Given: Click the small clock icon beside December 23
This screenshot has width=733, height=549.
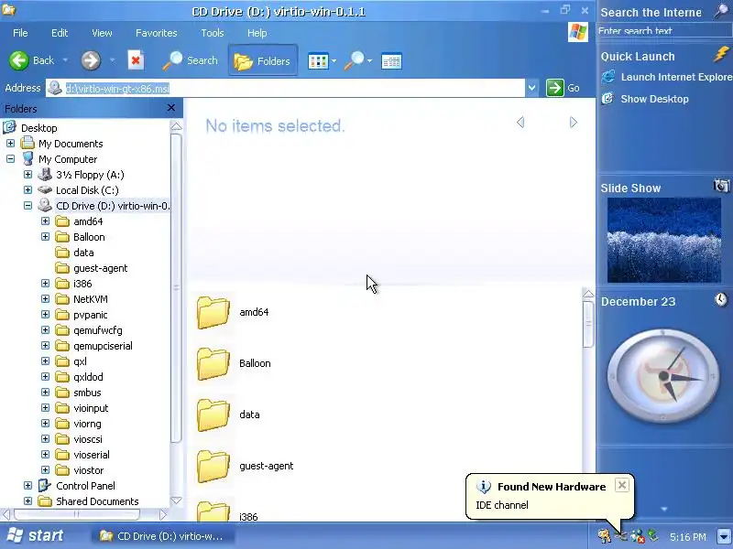Looking at the screenshot, I should (722, 299).
